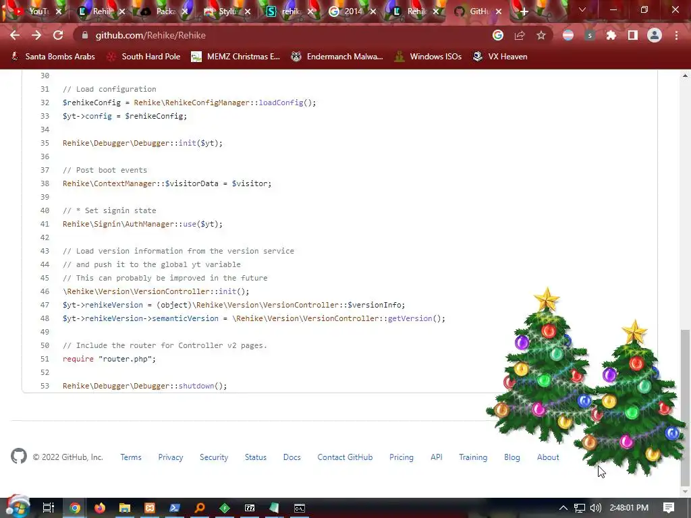691x518 pixels.
Task: Open the Chrome three-dot menu
Action: (676, 35)
